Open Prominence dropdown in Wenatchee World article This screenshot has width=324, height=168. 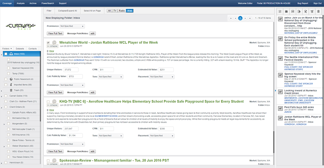[72, 85]
